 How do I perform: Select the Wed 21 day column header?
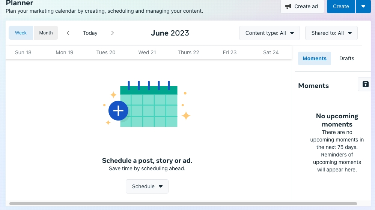coord(147,52)
